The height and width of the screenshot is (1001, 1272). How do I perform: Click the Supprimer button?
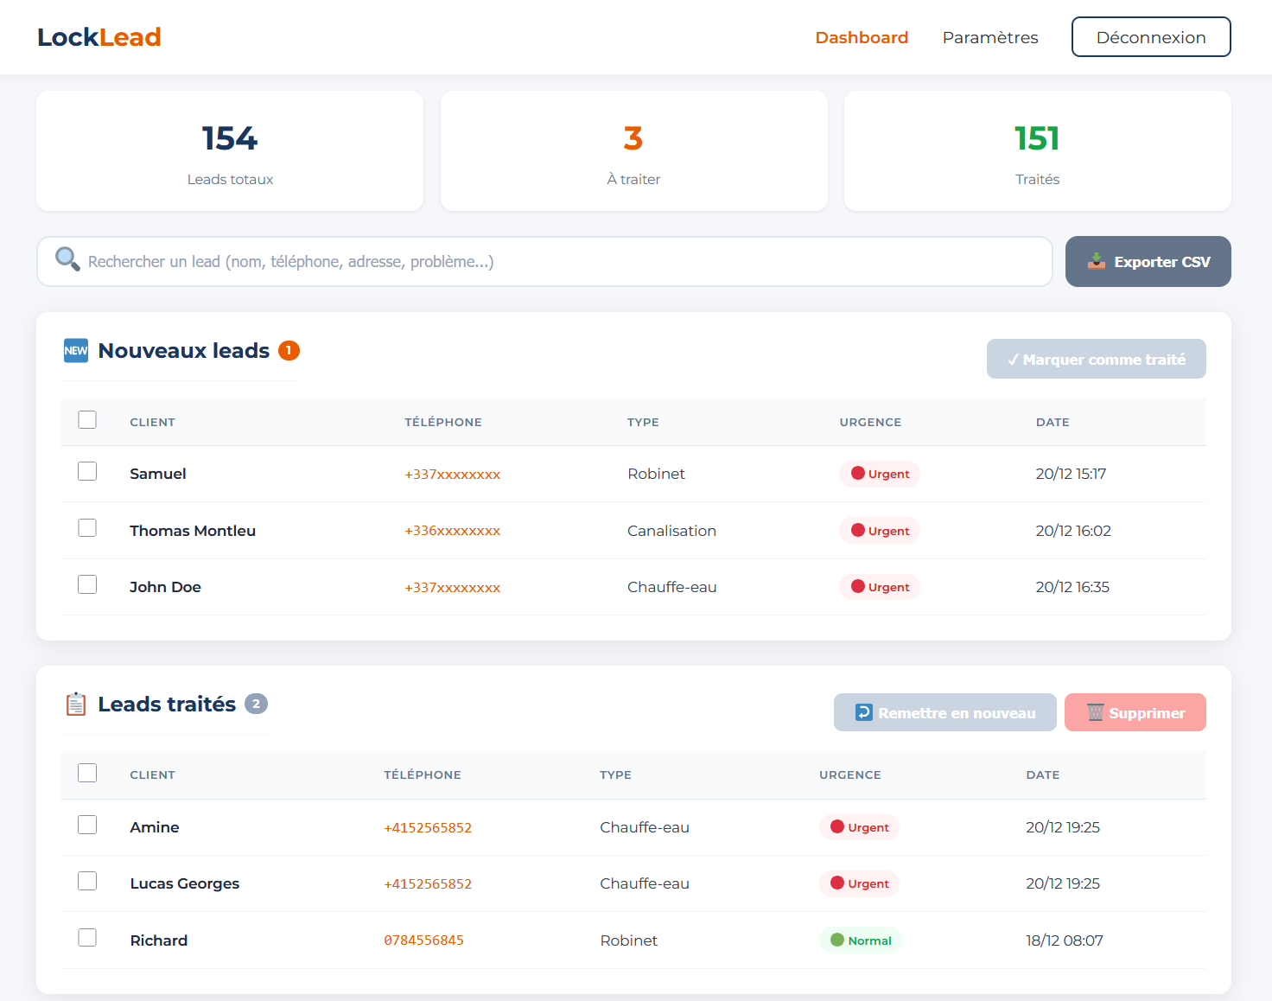tap(1135, 712)
